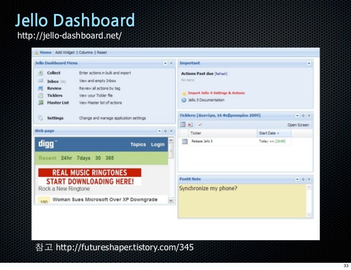Open the Ticklers menu entry
The width and height of the screenshot is (351, 270).
pos(54,95)
